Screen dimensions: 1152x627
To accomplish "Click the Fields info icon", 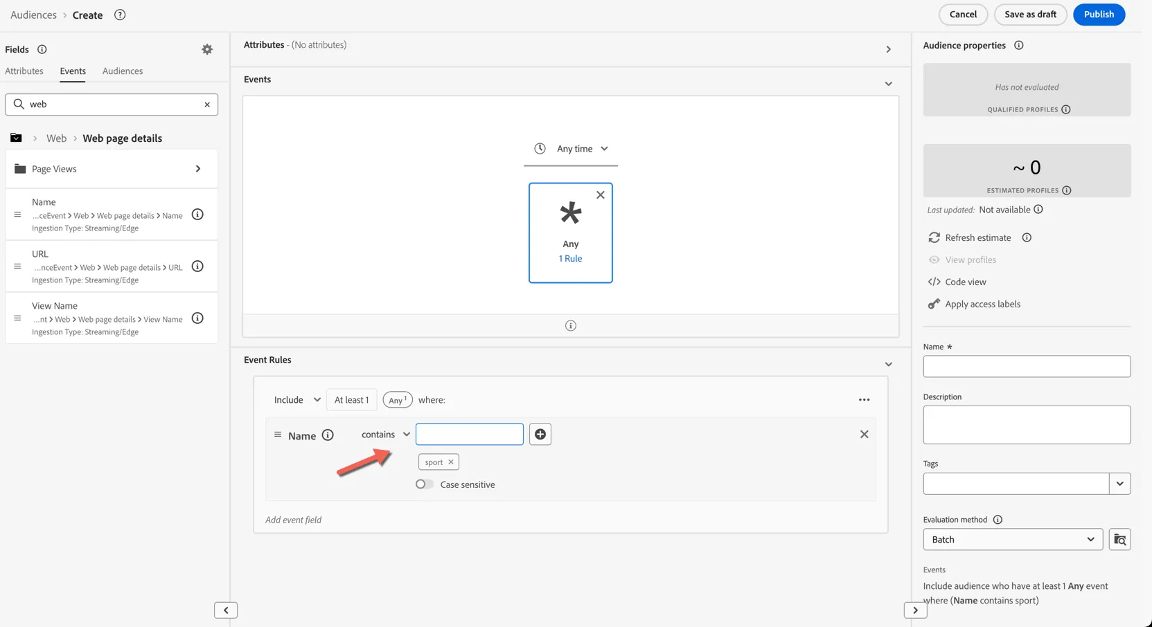I will [x=42, y=49].
